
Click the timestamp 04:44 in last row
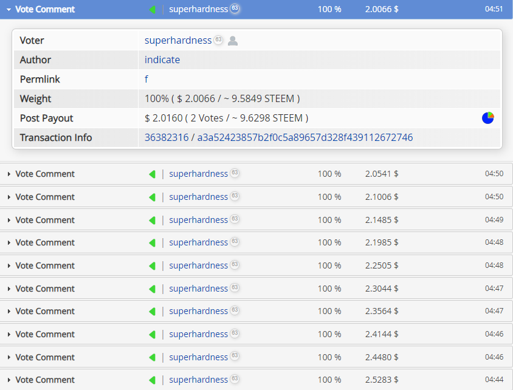pos(494,380)
